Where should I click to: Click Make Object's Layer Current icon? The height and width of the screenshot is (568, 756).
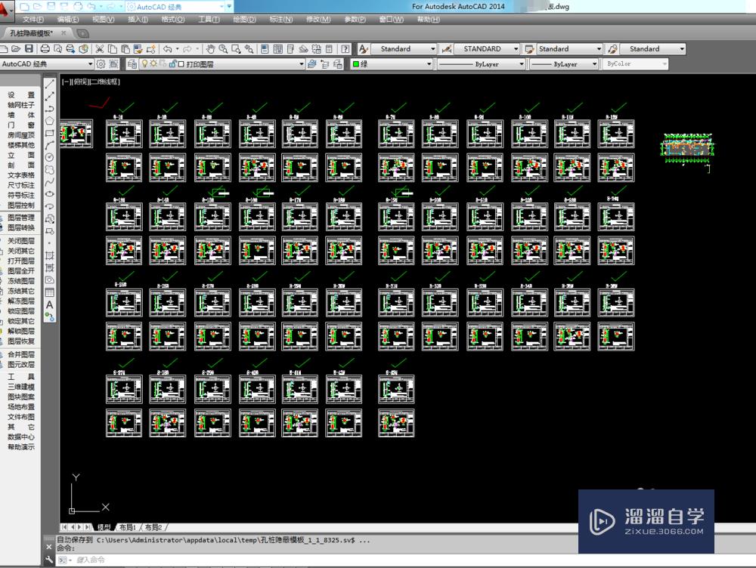[312, 63]
